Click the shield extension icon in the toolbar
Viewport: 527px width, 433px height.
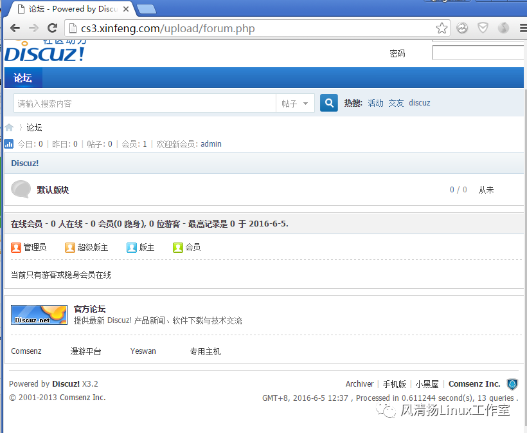pyautogui.click(x=483, y=28)
